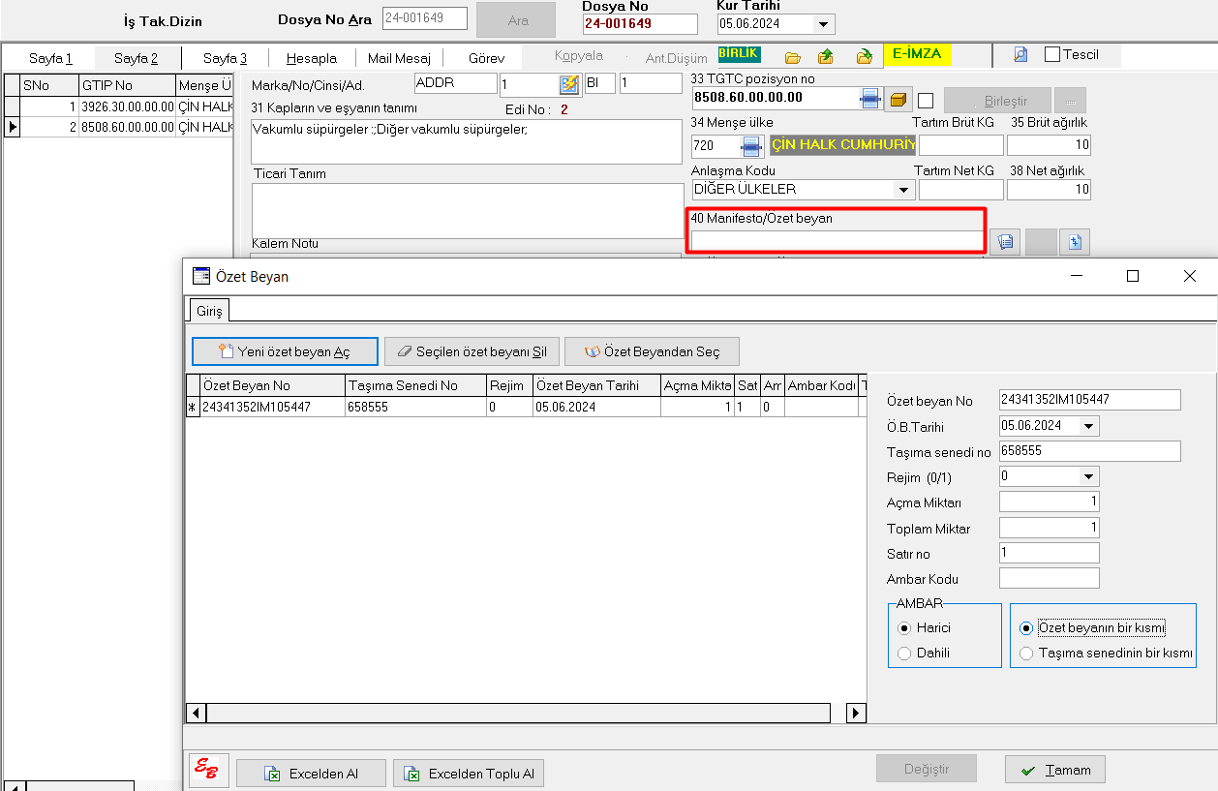Viewport: 1218px width, 791px height.
Task: Click Özet Beyandan Seç button
Action: pyautogui.click(x=653, y=351)
